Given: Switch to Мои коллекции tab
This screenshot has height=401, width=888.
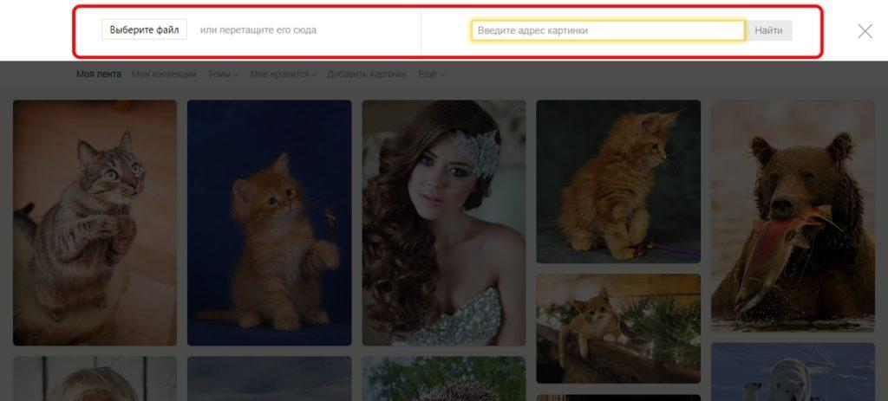Looking at the screenshot, I should [x=164, y=74].
